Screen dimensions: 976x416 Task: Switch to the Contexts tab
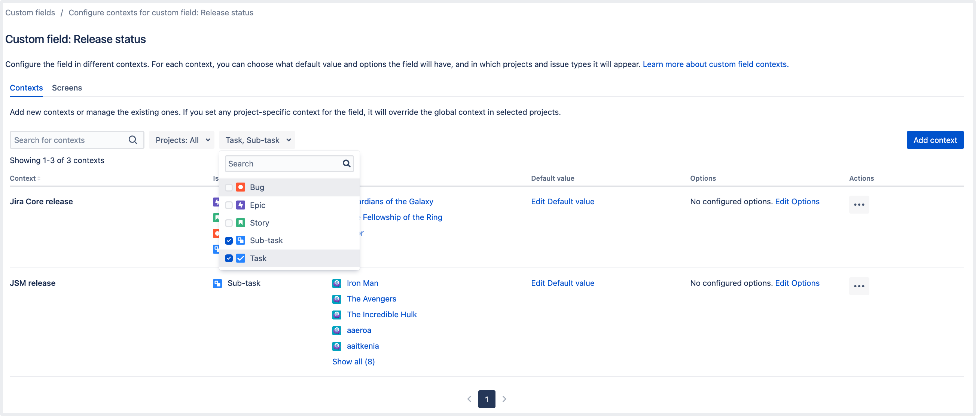pyautogui.click(x=26, y=88)
